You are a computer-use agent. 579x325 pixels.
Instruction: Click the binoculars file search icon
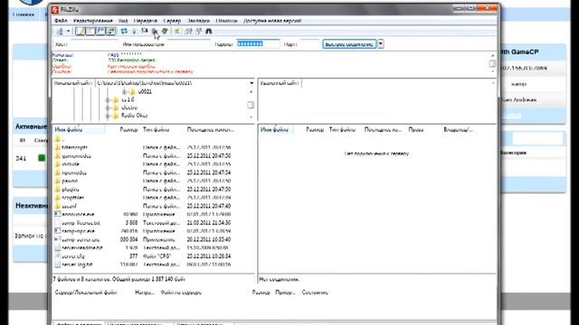(209, 32)
